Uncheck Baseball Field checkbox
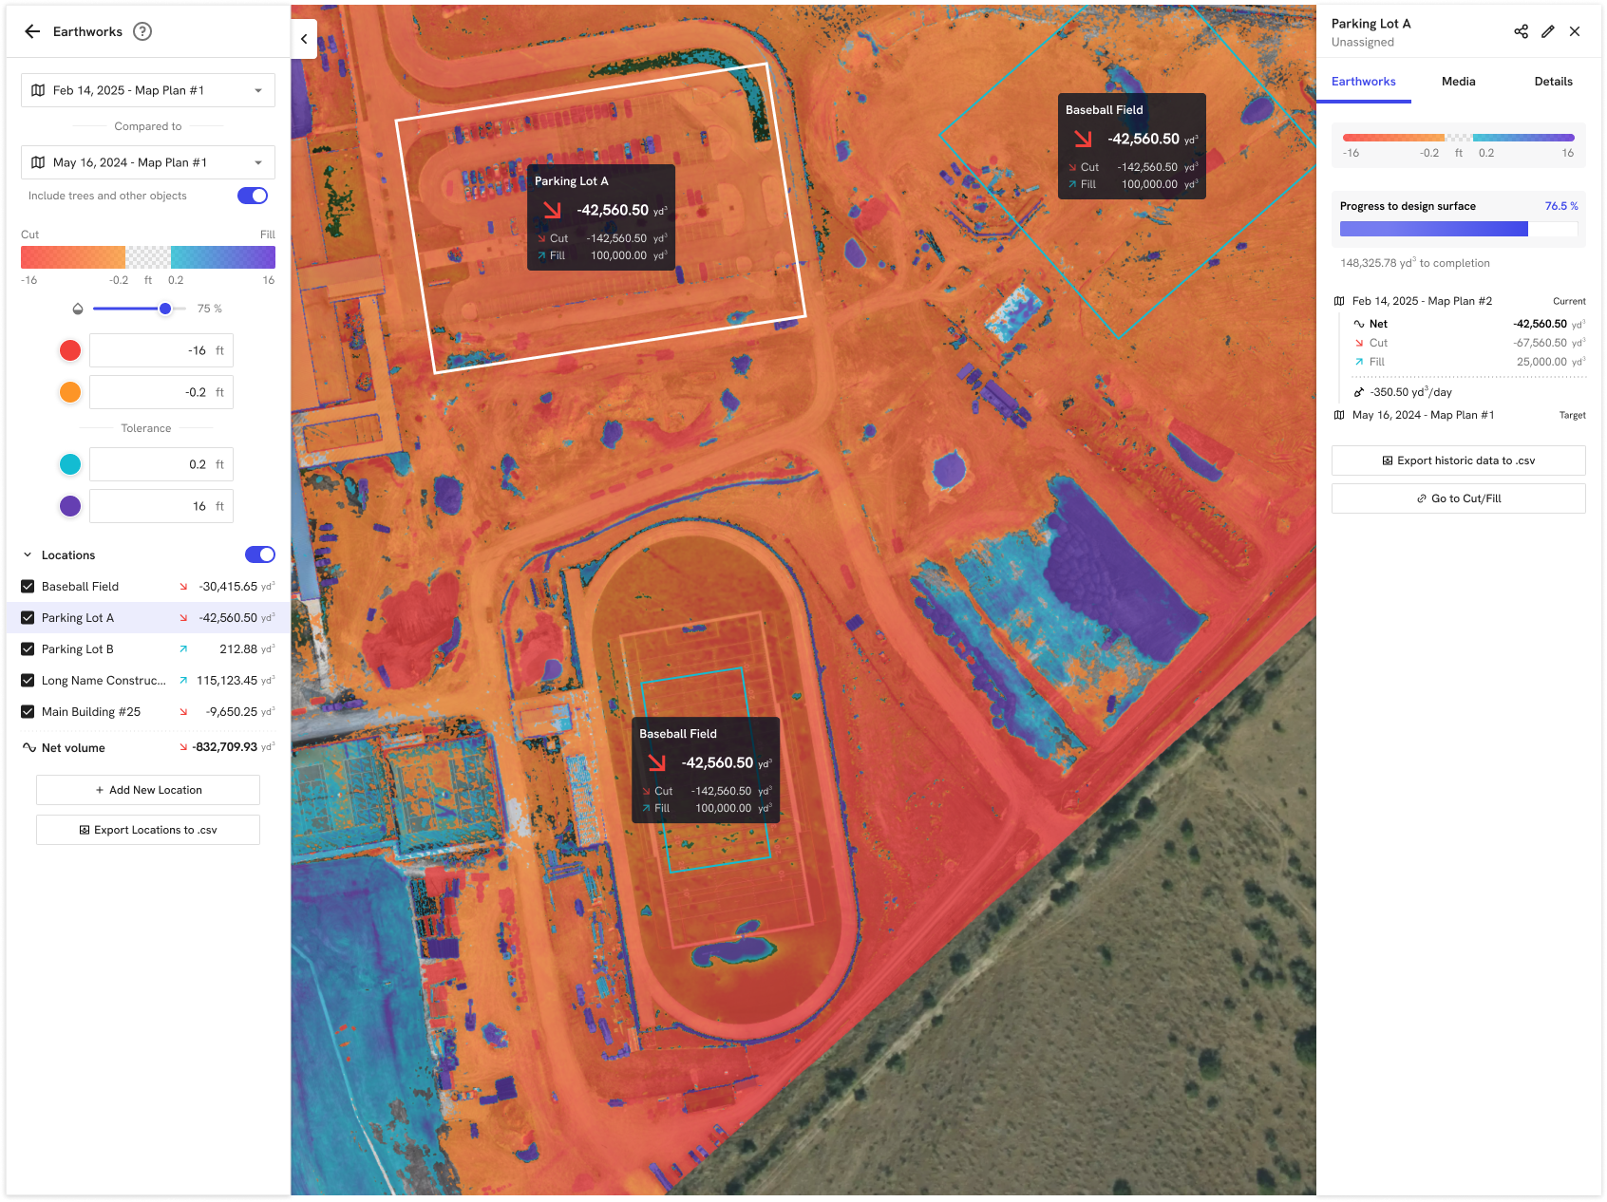 (28, 587)
